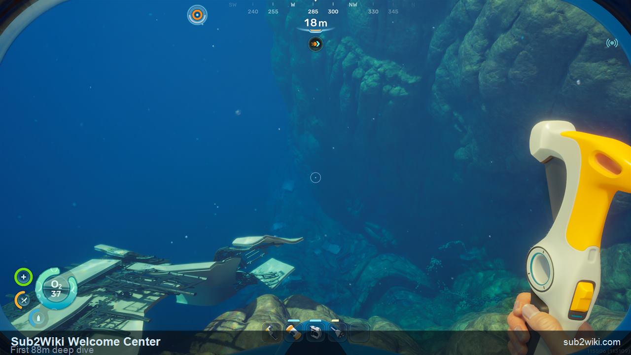631x355 pixels.
Task: Click the radio signal icon at top right
Action: (612, 43)
